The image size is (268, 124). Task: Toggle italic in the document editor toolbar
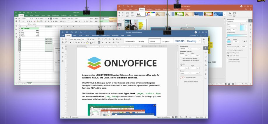73,43
